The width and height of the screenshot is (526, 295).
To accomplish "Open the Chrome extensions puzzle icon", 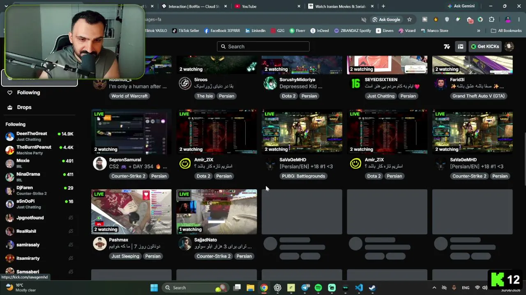I will (x=491, y=19).
